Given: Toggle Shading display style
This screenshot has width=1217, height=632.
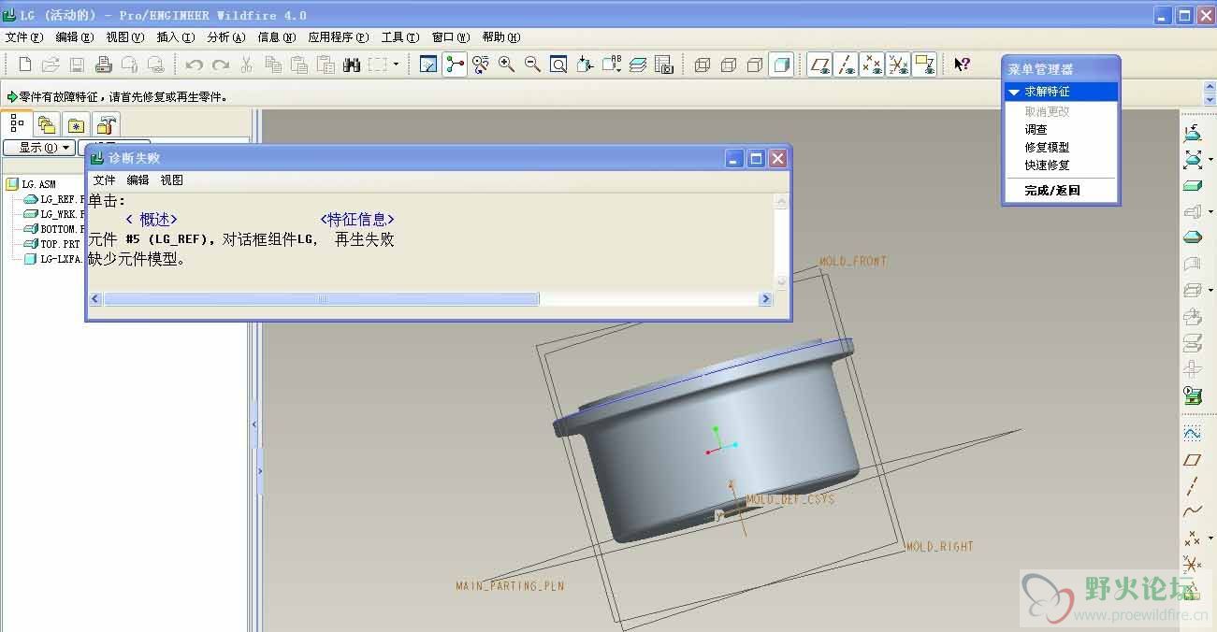Looking at the screenshot, I should (x=782, y=65).
